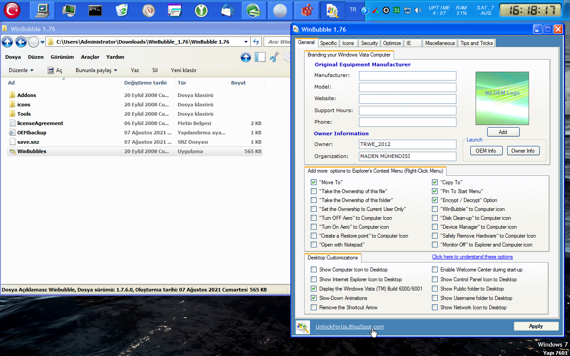Image resolution: width=570 pixels, height=356 pixels.
Task: Open the computer icon in taskbar
Action: [42, 10]
